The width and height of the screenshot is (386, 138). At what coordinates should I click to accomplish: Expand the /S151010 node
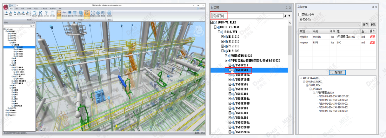point(223,42)
